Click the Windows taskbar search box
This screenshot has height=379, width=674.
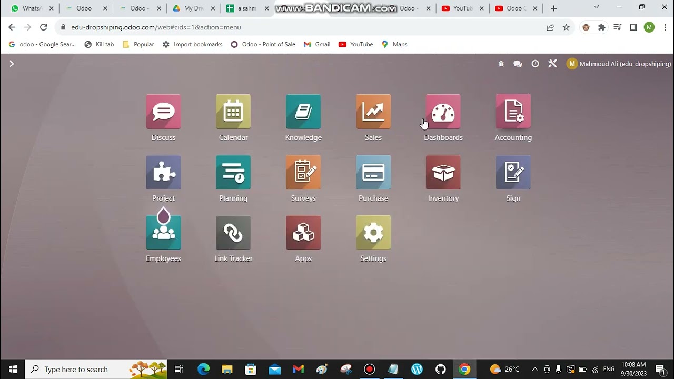point(96,369)
